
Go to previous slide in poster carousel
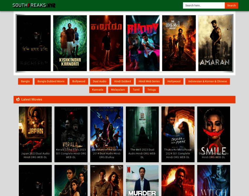21,38
